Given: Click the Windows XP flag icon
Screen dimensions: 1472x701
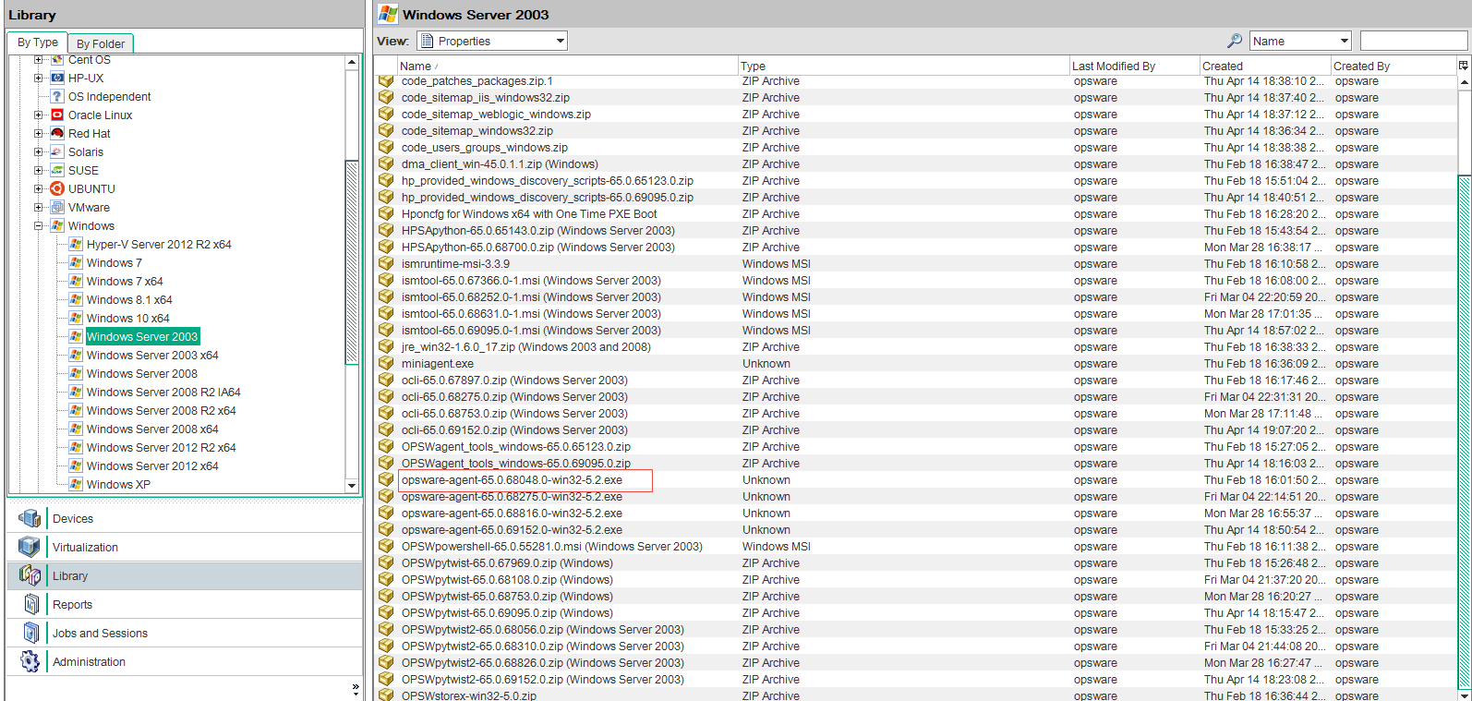Looking at the screenshot, I should tap(76, 484).
